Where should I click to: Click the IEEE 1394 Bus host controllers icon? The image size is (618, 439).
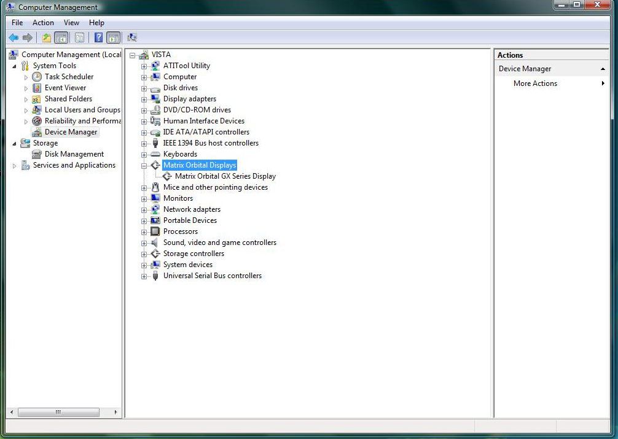pyautogui.click(x=155, y=143)
